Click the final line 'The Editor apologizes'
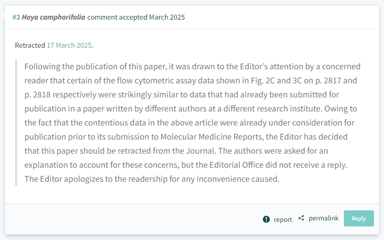Screen dimensions: 384x240 (152, 179)
